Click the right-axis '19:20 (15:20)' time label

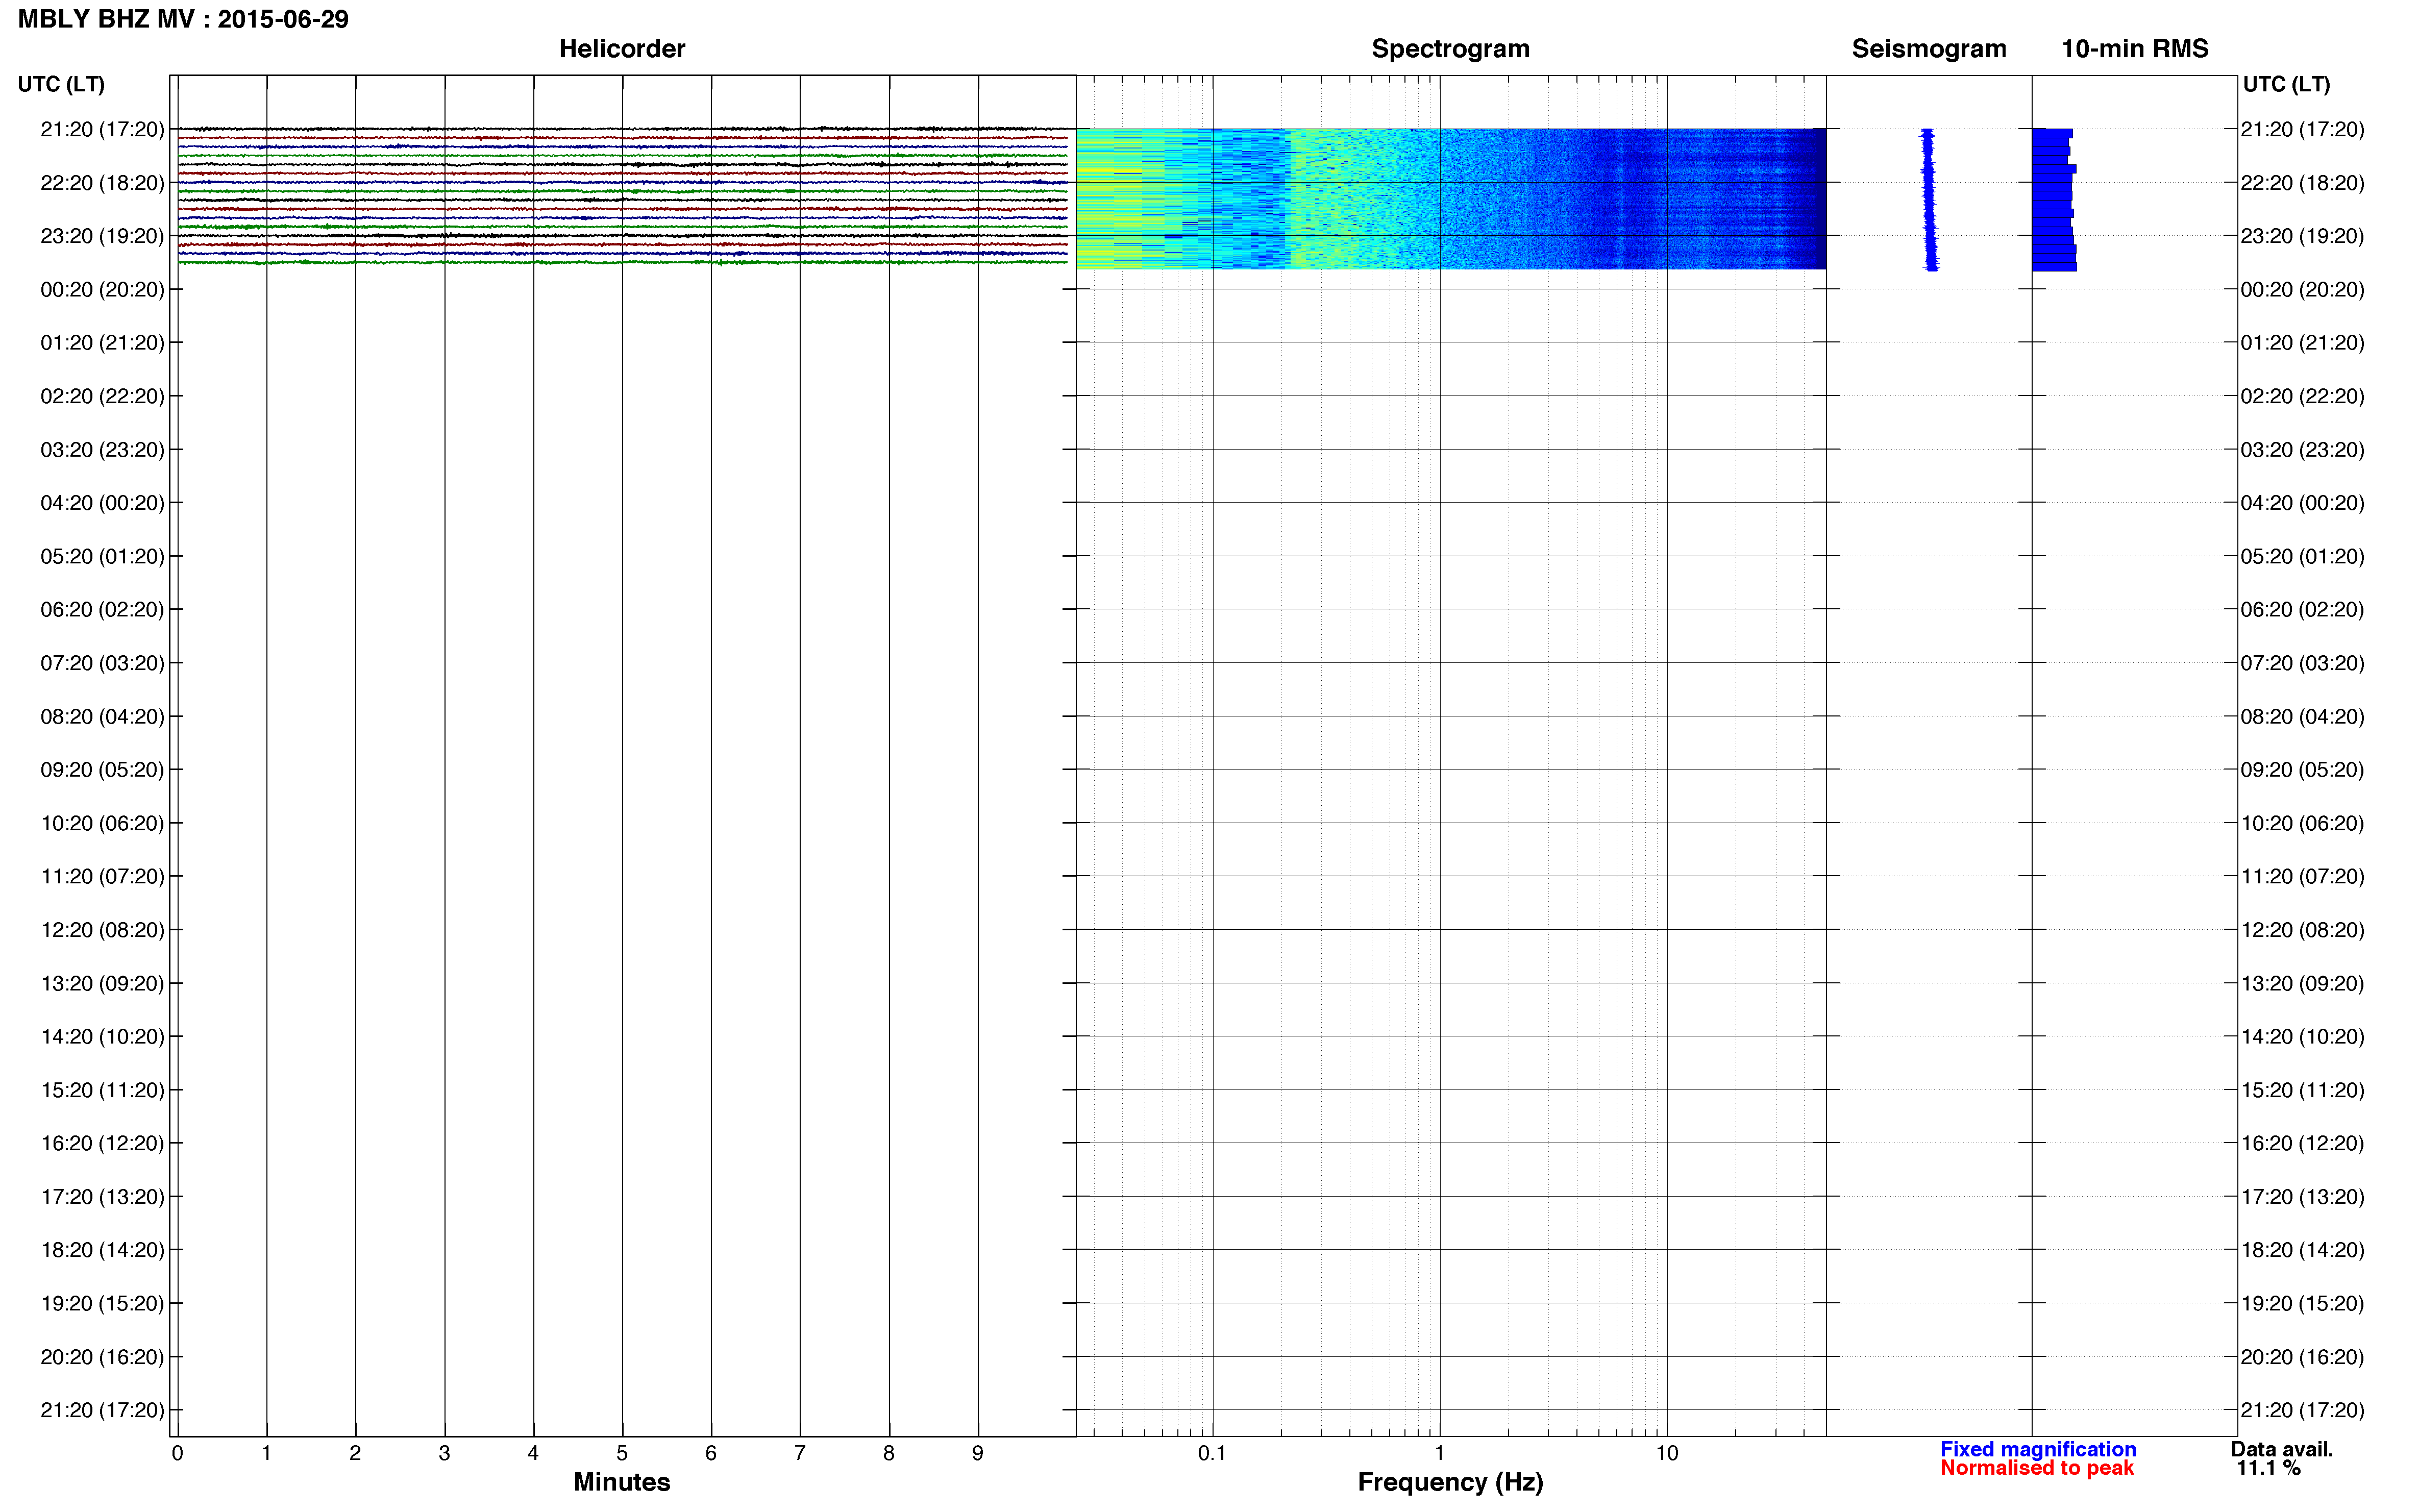point(2302,1304)
